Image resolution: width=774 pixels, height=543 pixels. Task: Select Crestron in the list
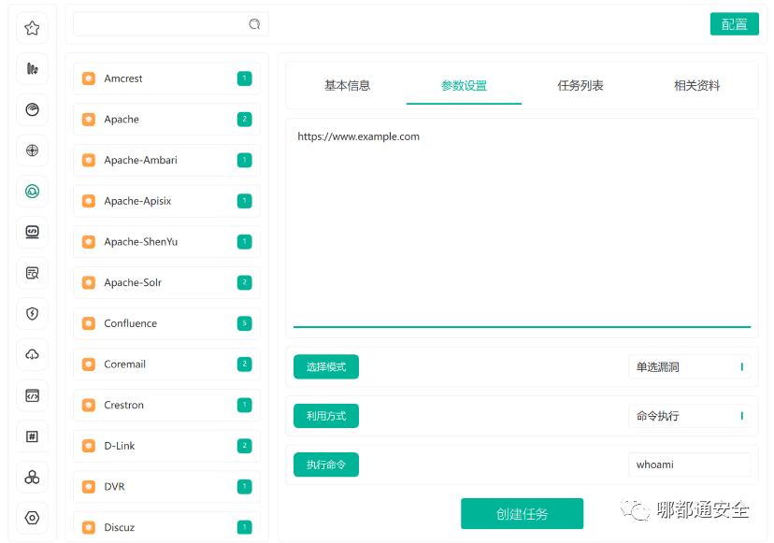point(166,406)
